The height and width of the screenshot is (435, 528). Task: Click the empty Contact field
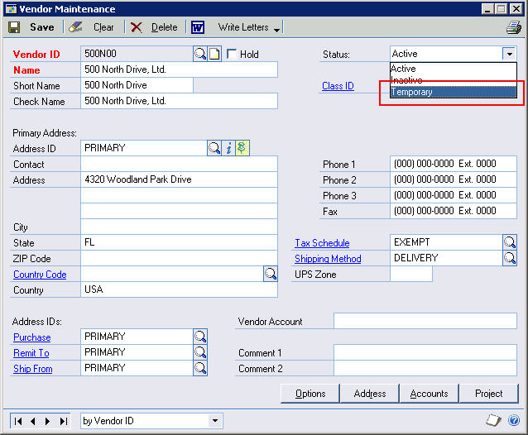179,164
